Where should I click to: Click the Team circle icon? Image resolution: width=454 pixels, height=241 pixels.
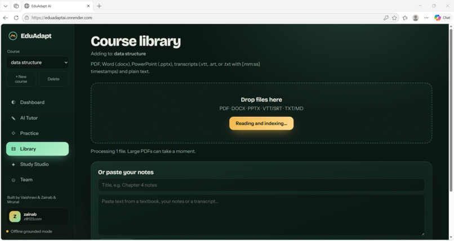point(14,180)
